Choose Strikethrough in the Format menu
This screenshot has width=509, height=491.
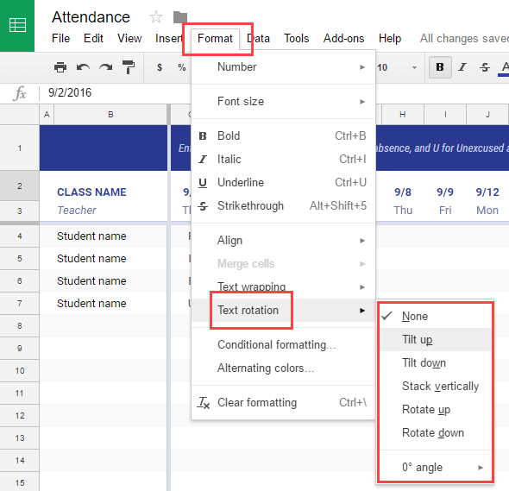click(283, 206)
